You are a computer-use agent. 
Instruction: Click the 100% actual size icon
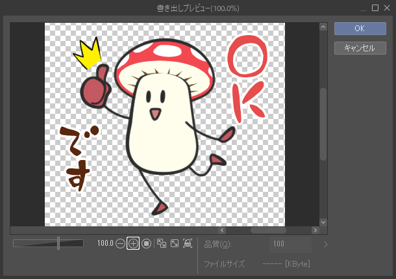point(147,244)
